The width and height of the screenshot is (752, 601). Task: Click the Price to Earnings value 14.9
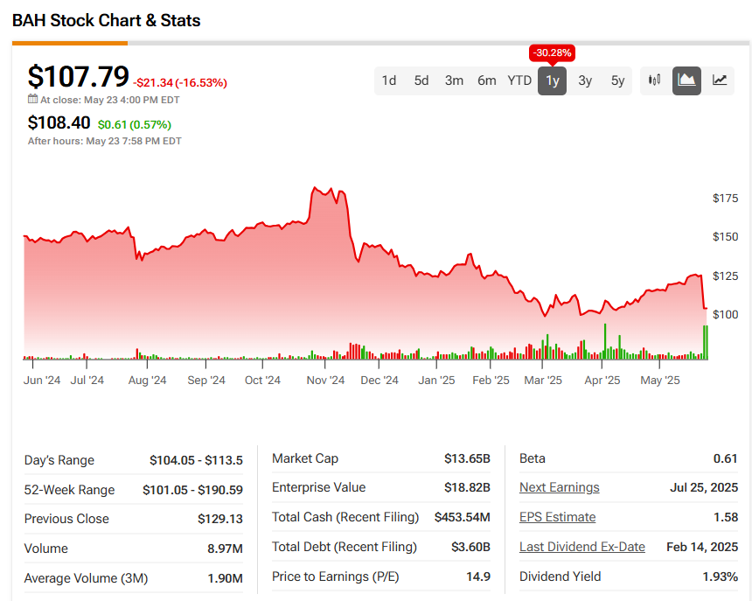(x=478, y=577)
